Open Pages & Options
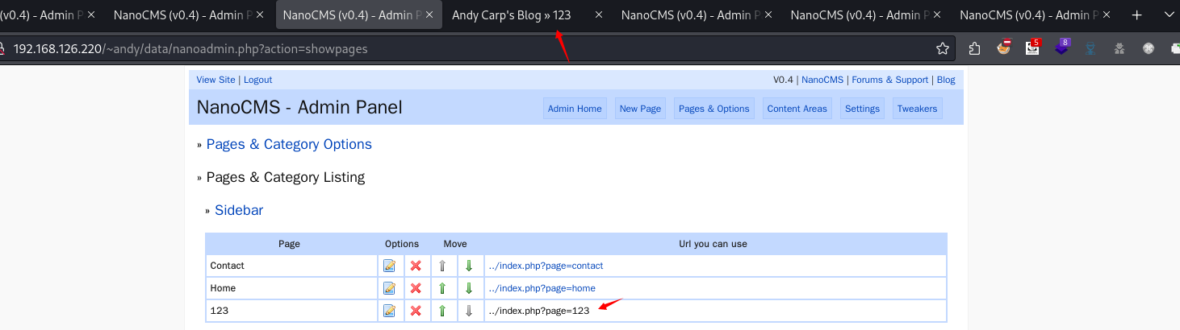1180x330 pixels. coord(714,109)
